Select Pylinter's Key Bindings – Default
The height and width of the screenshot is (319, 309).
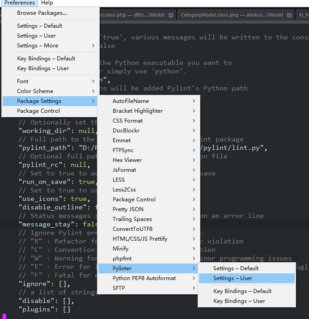(x=242, y=291)
